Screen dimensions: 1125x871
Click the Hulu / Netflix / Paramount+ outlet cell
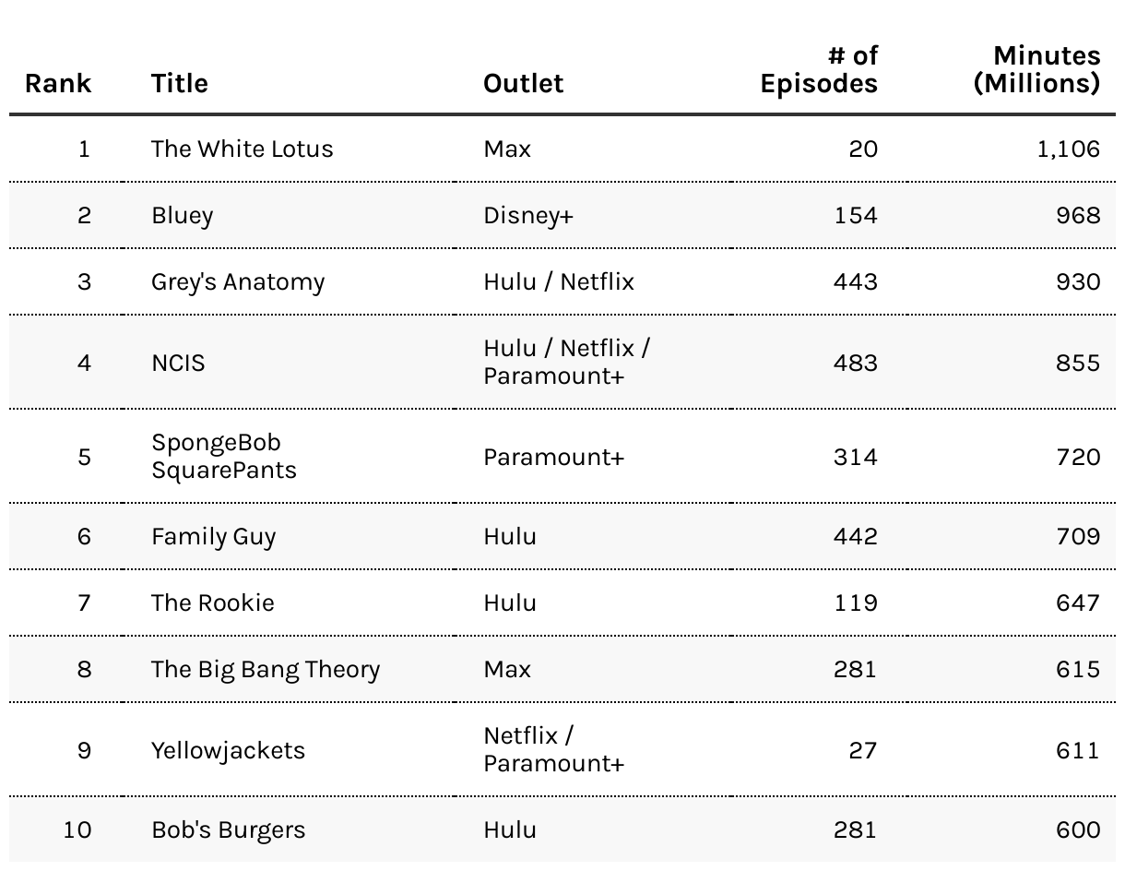[x=567, y=362]
